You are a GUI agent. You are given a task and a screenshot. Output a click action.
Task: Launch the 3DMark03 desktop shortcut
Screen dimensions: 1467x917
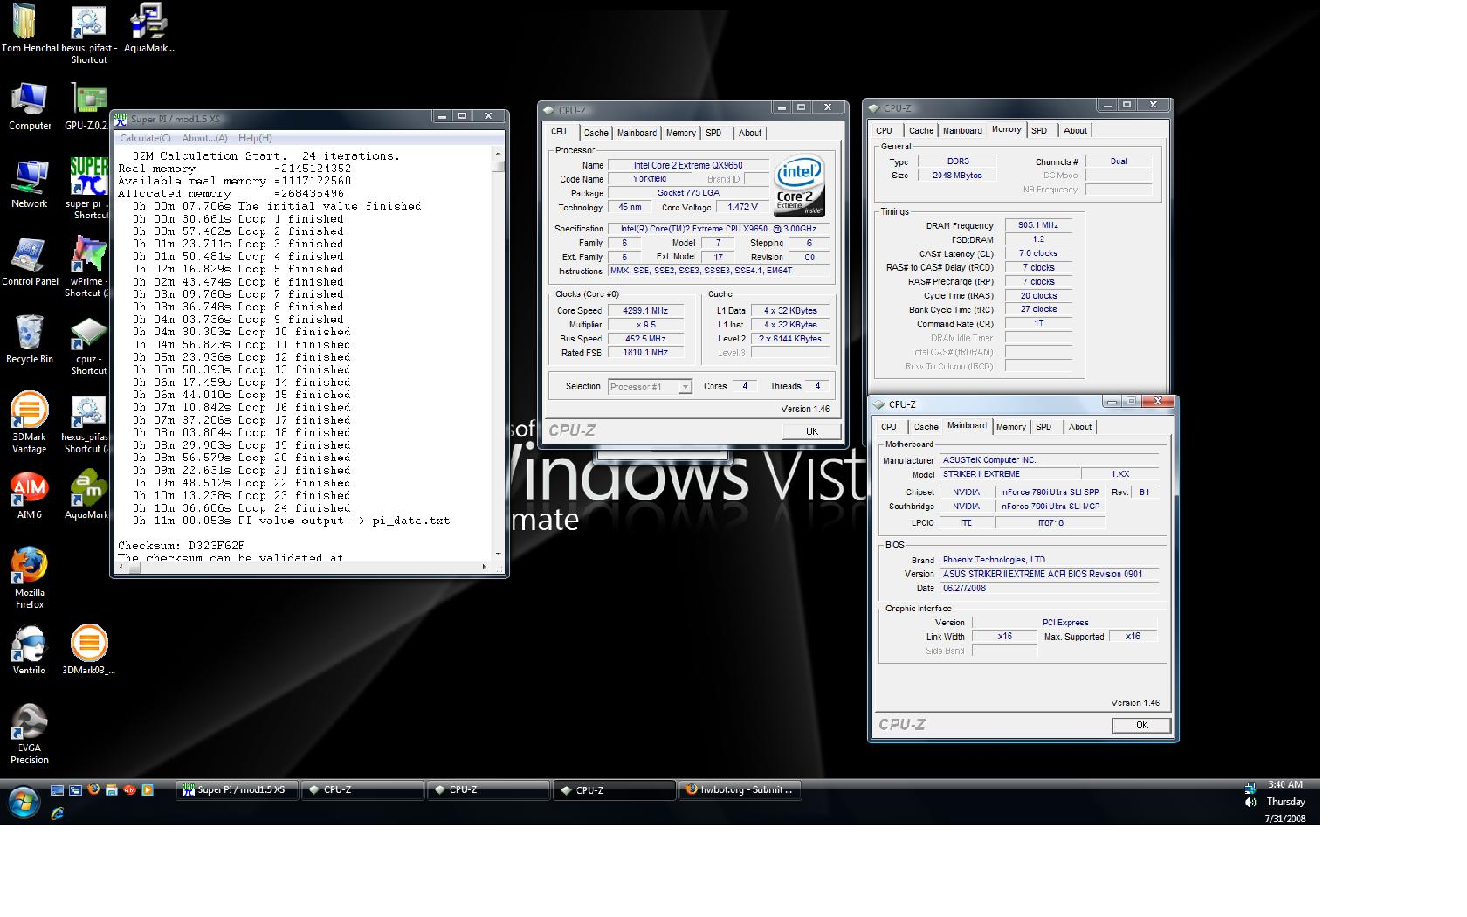(x=88, y=651)
